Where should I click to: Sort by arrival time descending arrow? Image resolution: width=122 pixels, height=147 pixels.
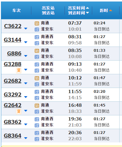[x=87, y=13]
